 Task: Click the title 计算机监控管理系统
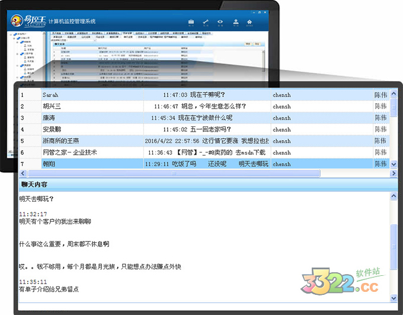click(72, 21)
